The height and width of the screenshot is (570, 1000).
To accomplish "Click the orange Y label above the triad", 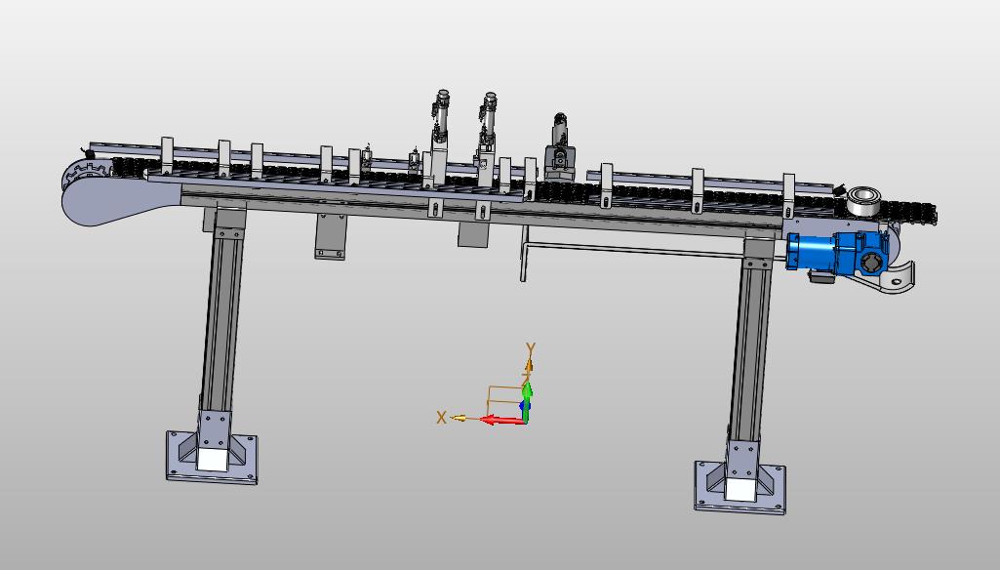I will [x=531, y=348].
